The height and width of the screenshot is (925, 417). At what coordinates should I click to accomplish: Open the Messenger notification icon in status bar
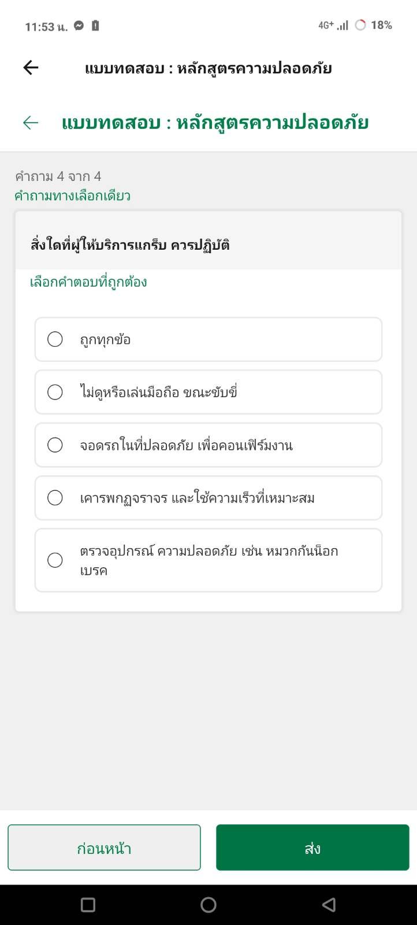coord(79,25)
